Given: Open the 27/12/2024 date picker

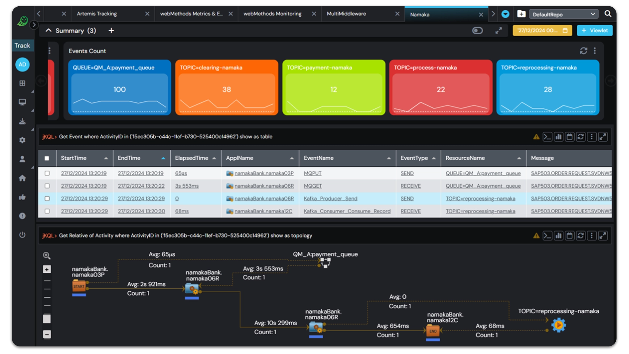Looking at the screenshot, I should tap(542, 30).
